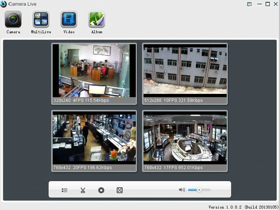
Task: Open the Camera section icon
Action: point(13,19)
